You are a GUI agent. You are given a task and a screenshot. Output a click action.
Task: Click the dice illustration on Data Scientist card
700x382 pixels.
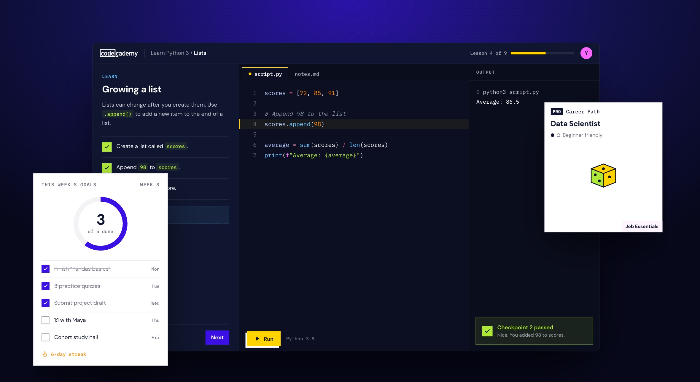603,175
